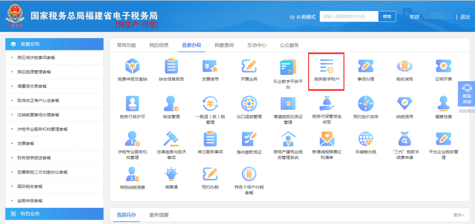Open 更多> in the to-do panel
This screenshot has height=224, width=475.
[x=459, y=215]
